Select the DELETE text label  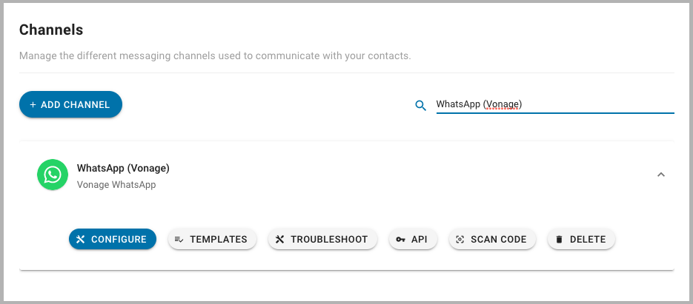pyautogui.click(x=588, y=239)
